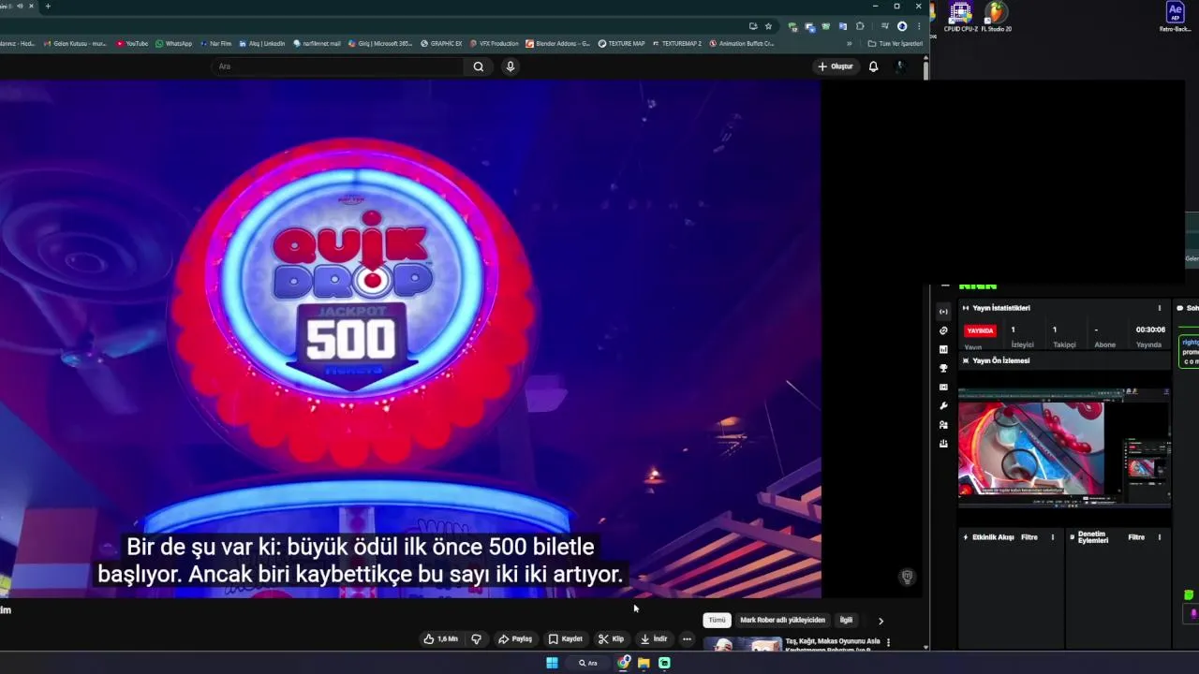
Task: Select the Mark Rober adlı yükleyiciden chip
Action: click(782, 620)
